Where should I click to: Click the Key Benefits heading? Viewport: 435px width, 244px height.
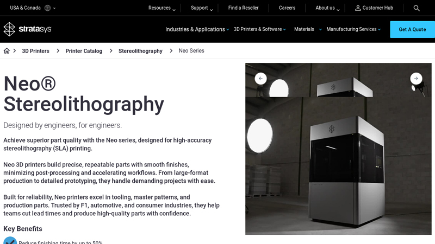[23, 229]
